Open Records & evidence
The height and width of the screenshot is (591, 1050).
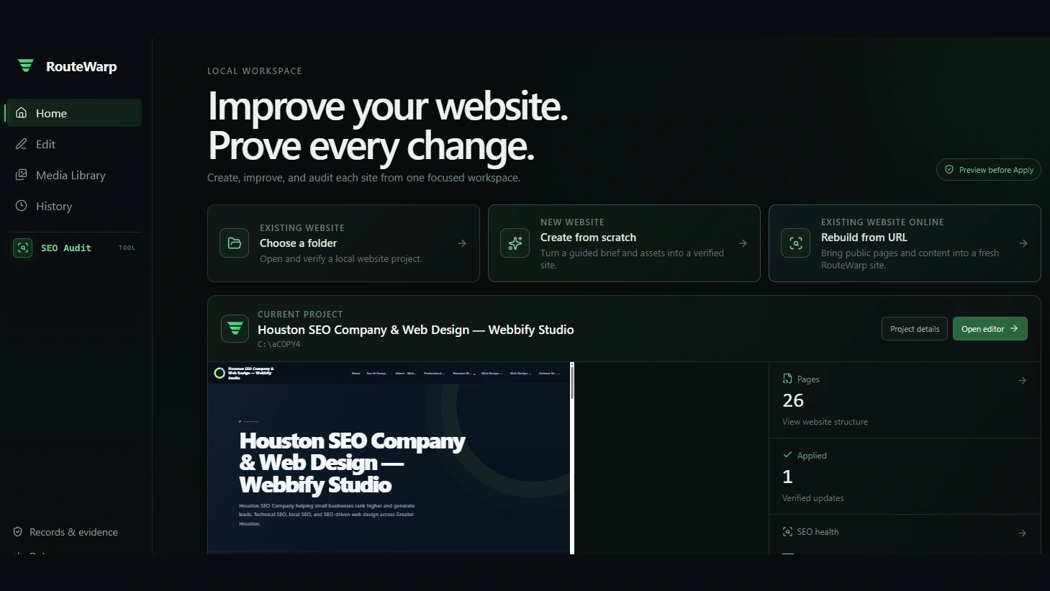coord(74,532)
